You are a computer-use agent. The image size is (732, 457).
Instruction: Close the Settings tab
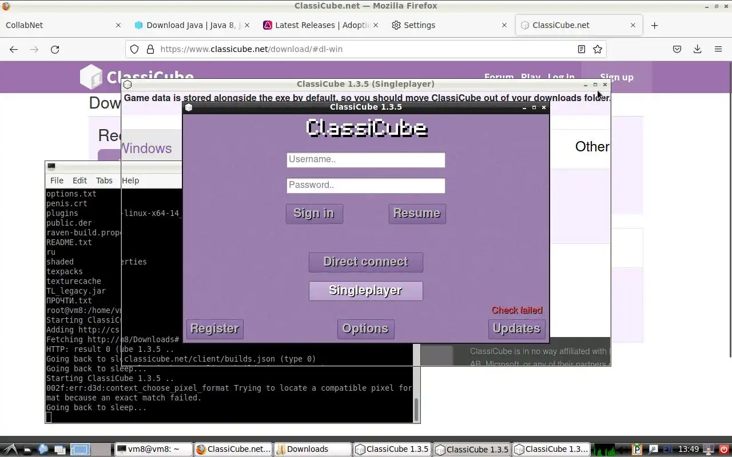point(504,25)
